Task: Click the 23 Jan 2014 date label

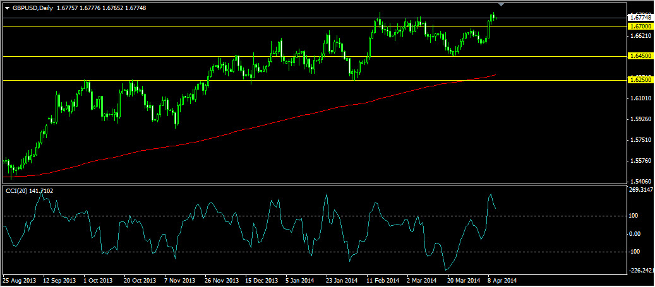Action: click(x=342, y=280)
